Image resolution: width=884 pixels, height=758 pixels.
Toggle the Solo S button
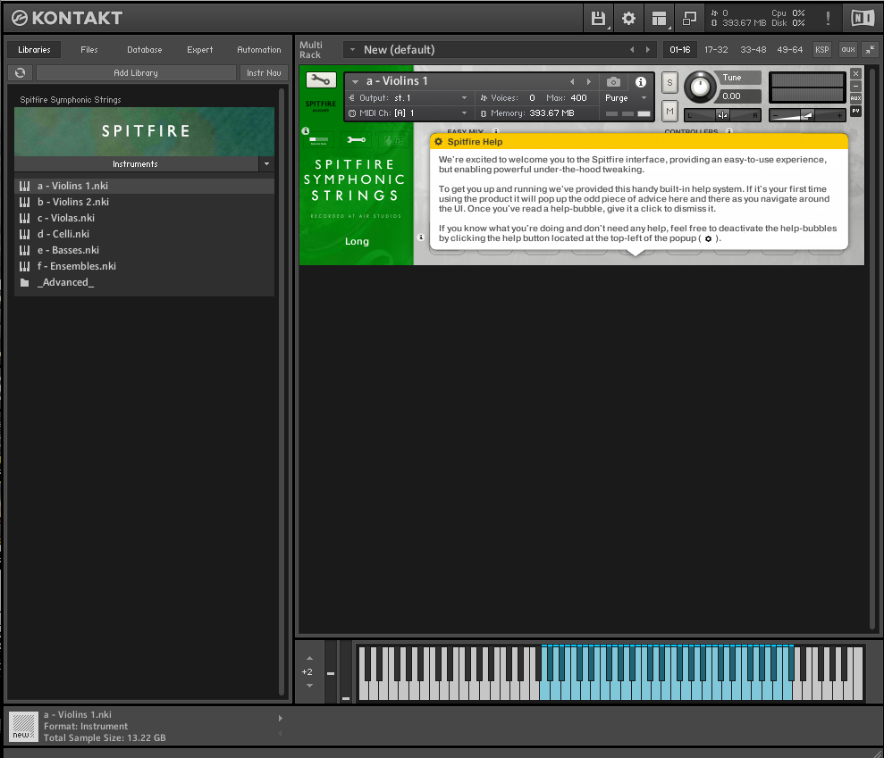tap(669, 83)
